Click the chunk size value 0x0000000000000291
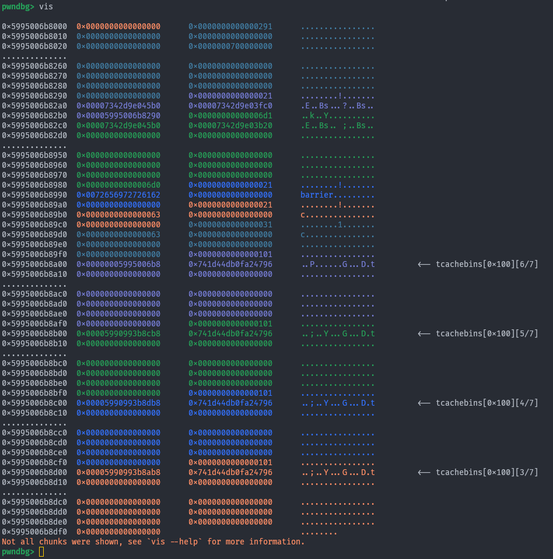 230,27
